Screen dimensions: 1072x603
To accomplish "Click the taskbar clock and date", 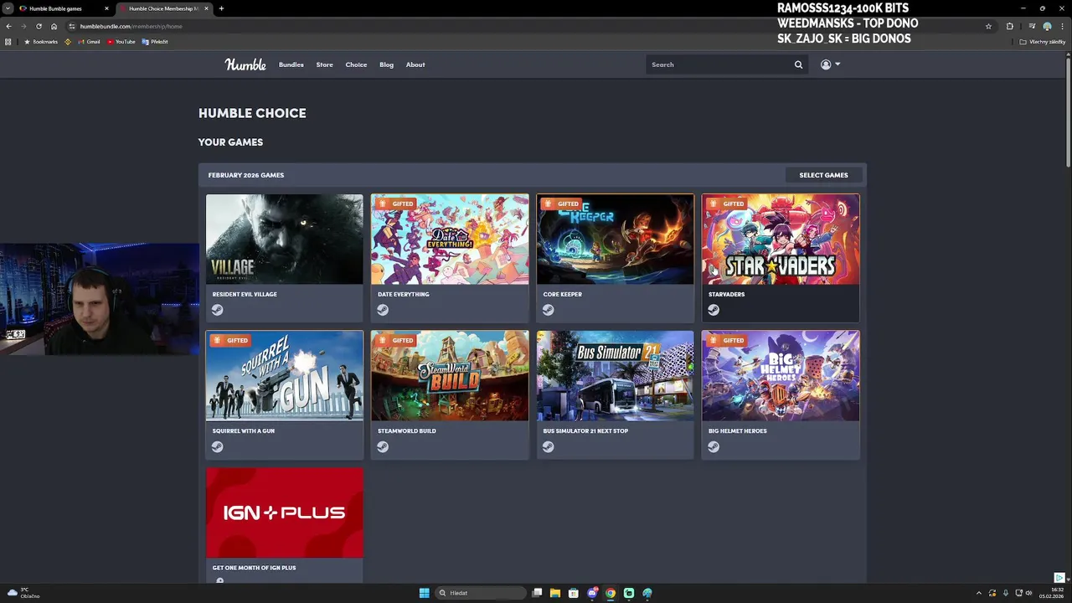I will click(1051, 593).
